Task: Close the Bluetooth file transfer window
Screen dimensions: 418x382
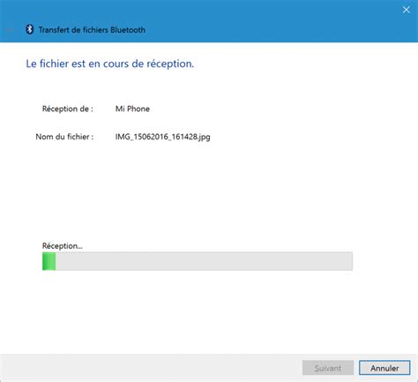Action: 406,10
